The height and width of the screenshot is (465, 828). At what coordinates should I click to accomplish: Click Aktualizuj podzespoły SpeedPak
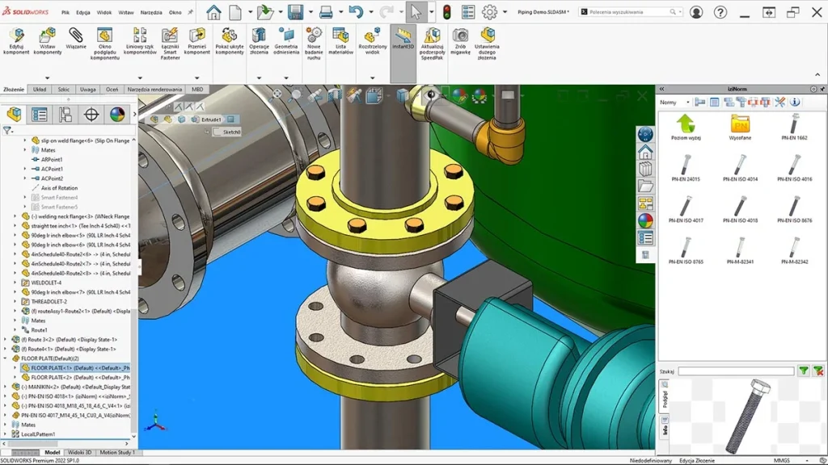[x=432, y=44]
